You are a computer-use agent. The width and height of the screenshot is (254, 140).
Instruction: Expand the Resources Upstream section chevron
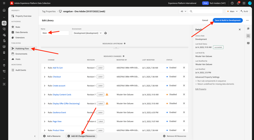click(x=116, y=48)
